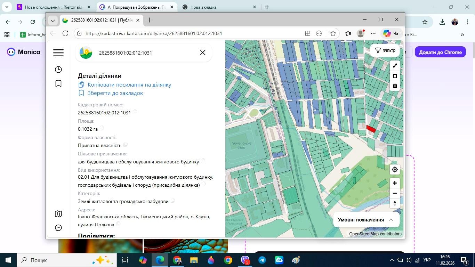This screenshot has width=475, height=267.
Task: Reset map bearing with compass button
Action: (x=395, y=203)
